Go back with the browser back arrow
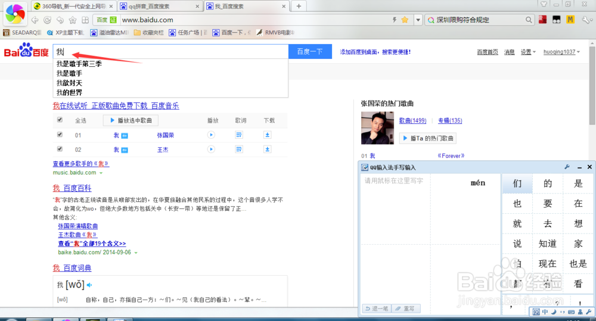The image size is (596, 321). click(x=35, y=20)
